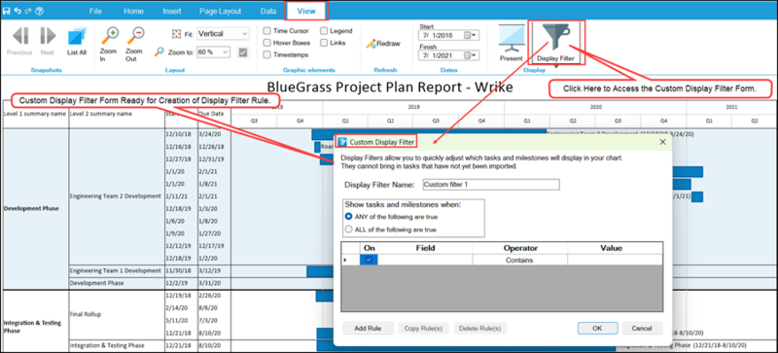Click the 3/31/20 due date cell
Screen dimensions: 778x353
pyautogui.click(x=214, y=284)
